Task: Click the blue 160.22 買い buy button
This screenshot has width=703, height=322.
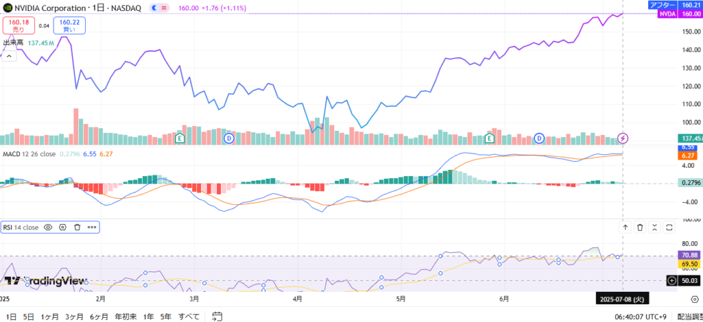Action: click(x=69, y=25)
